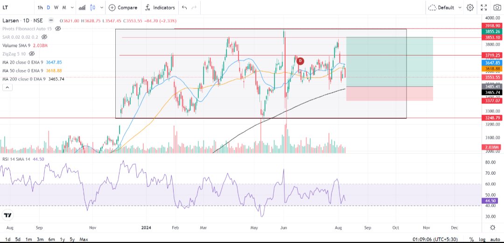Image resolution: width=504 pixels, height=243 pixels.
Task: Set range to 5d
Action: click(x=18, y=239)
